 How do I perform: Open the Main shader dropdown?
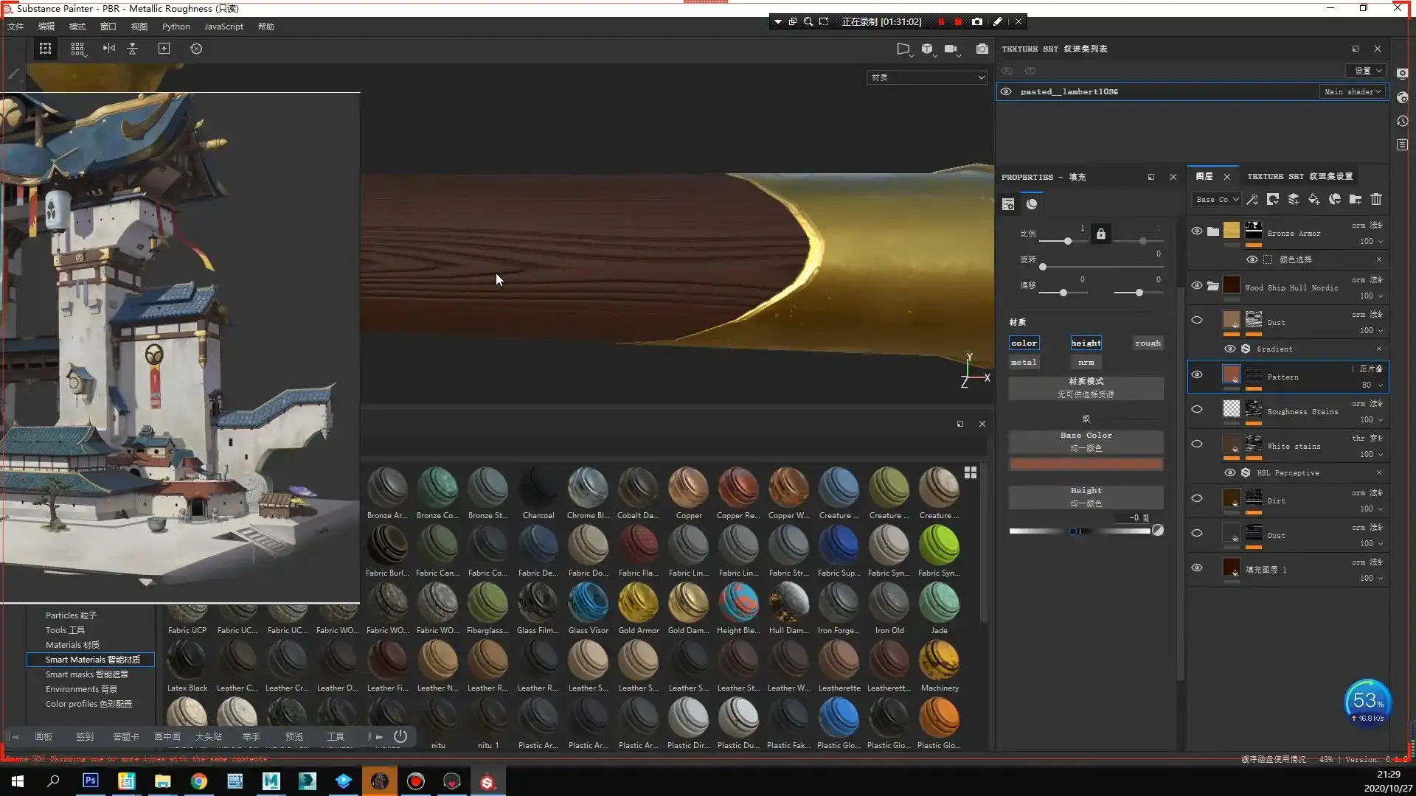(x=1353, y=91)
